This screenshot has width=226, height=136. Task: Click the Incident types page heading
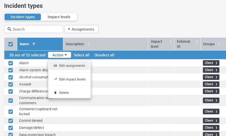pos(23,6)
